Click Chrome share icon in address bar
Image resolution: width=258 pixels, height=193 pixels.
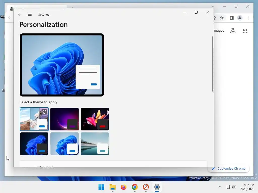click(x=215, y=18)
